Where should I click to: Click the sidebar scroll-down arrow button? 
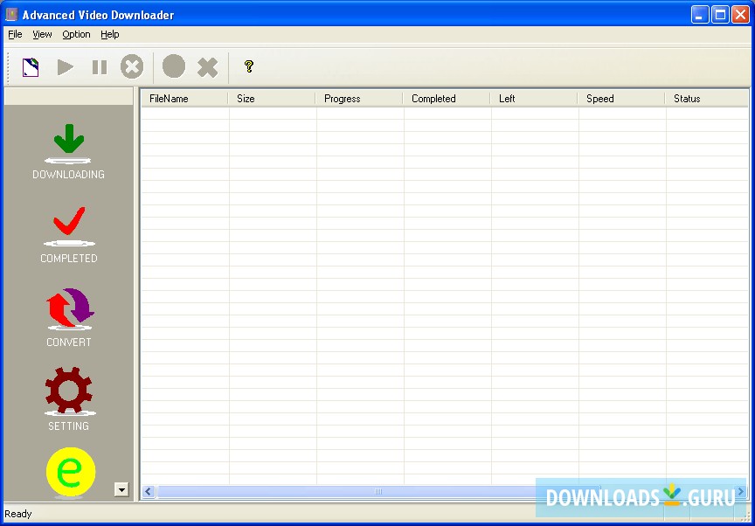[x=121, y=490]
